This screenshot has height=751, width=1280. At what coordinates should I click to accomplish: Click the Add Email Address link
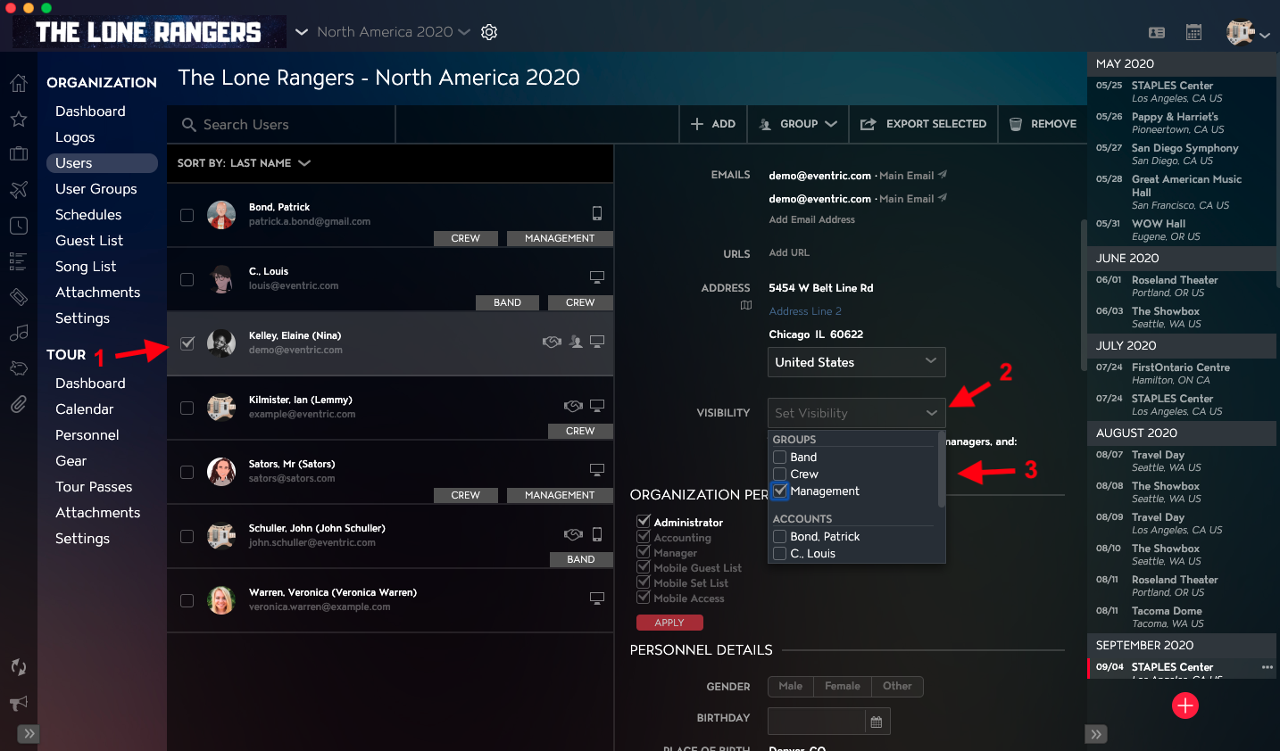(812, 219)
